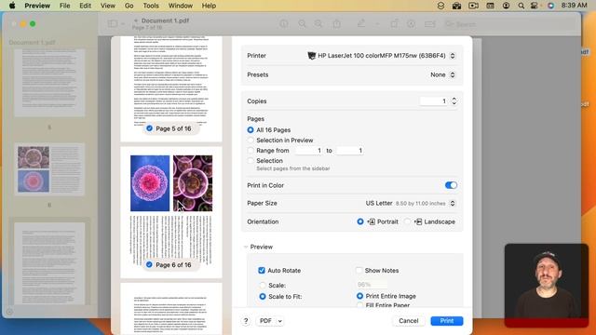Click the zoom in magnifier in Preview toolbar
Image resolution: width=596 pixels, height=335 pixels.
(x=318, y=24)
